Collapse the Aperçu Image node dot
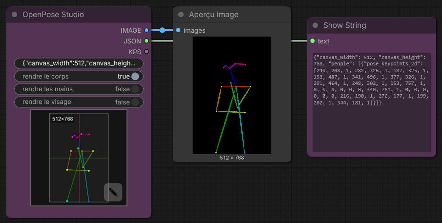 point(181,14)
